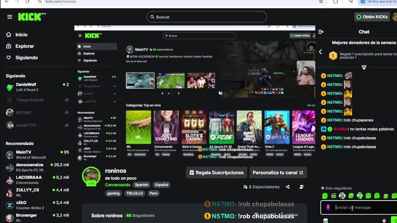Open the KICK logo home link
The height and width of the screenshot is (223, 397).
coord(32,17)
